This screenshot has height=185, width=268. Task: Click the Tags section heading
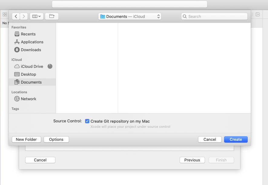[15, 109]
